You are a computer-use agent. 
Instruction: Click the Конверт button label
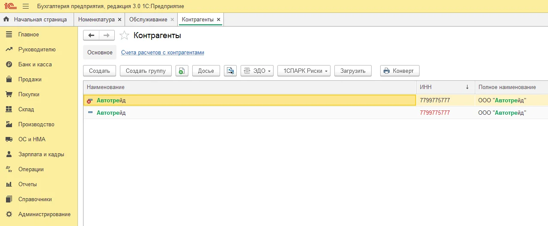(x=403, y=71)
